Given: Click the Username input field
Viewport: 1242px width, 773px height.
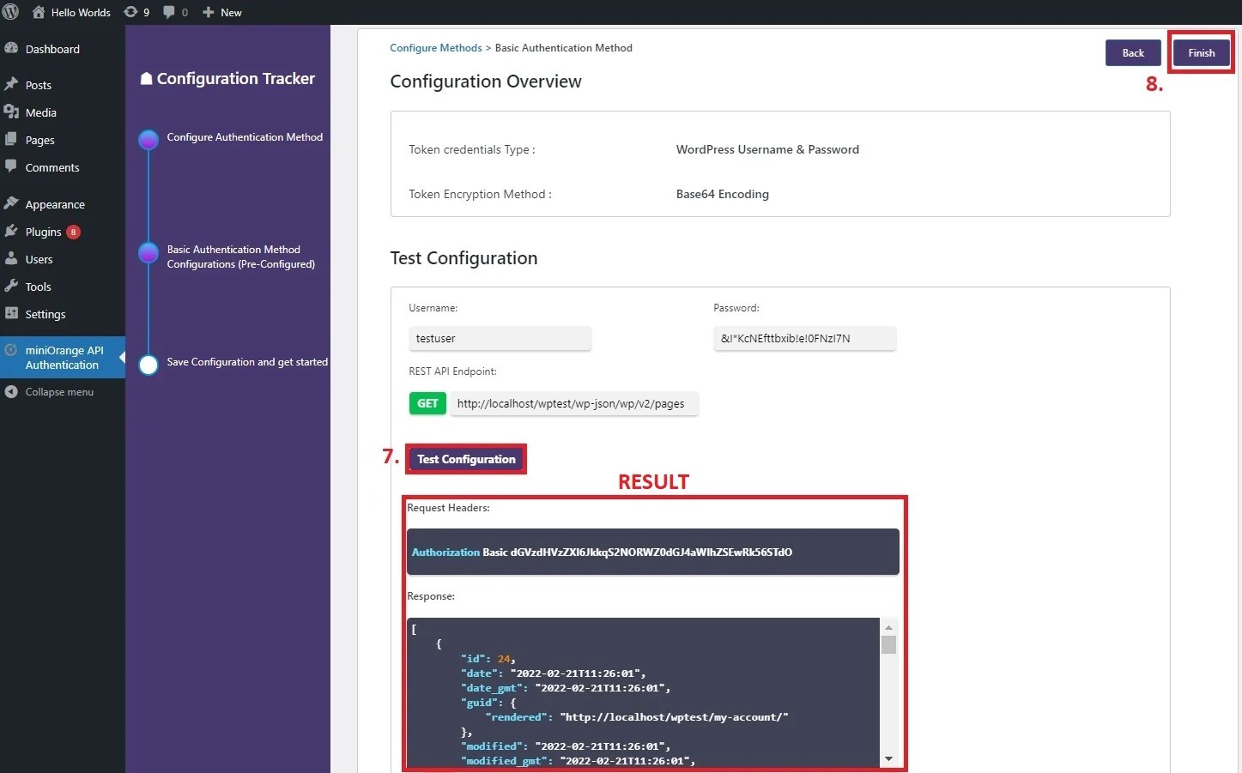Looking at the screenshot, I should click(x=500, y=338).
